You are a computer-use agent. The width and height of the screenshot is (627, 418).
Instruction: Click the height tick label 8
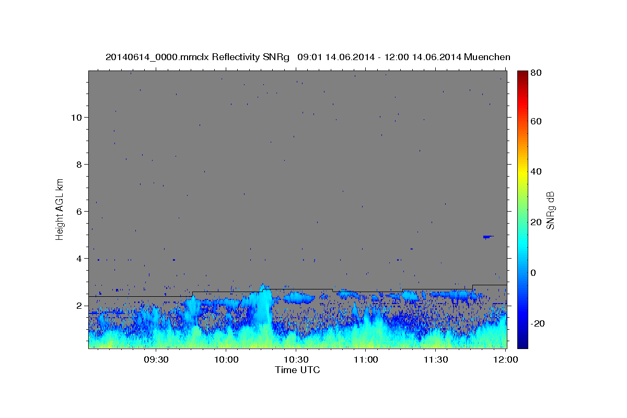79,165
